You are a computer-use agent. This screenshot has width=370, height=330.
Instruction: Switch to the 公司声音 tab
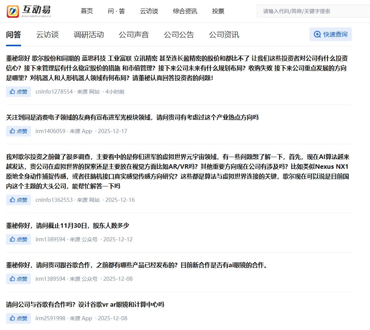[x=134, y=35]
